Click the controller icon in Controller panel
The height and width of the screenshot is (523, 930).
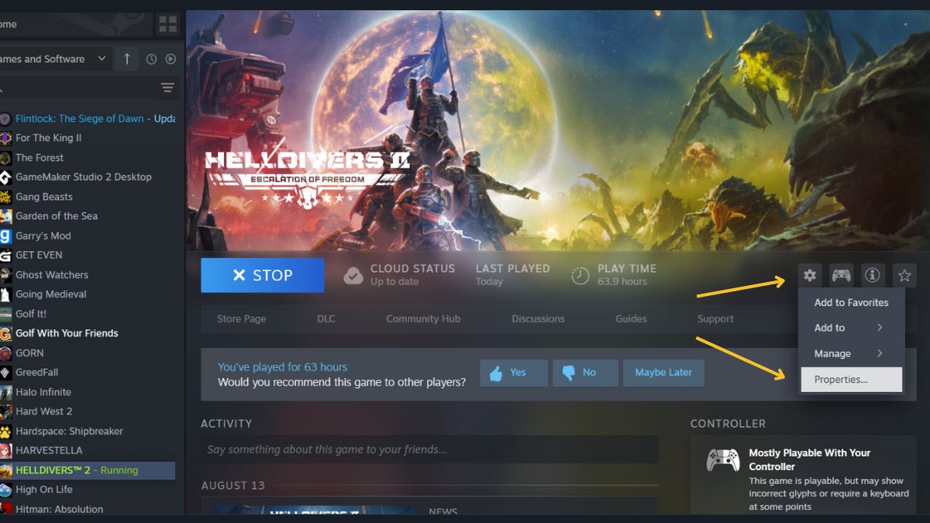[x=723, y=459]
